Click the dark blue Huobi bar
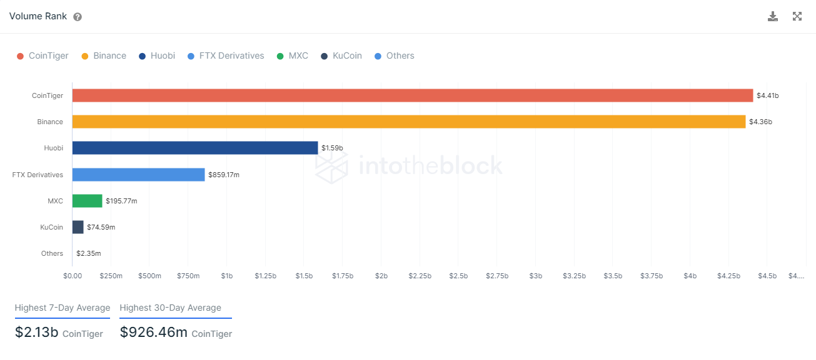816x360 pixels. click(195, 148)
